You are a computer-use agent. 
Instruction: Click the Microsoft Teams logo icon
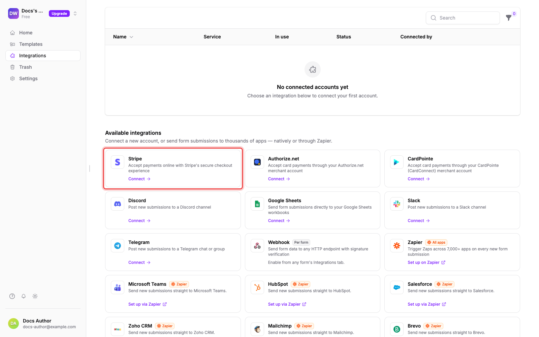[118, 287]
